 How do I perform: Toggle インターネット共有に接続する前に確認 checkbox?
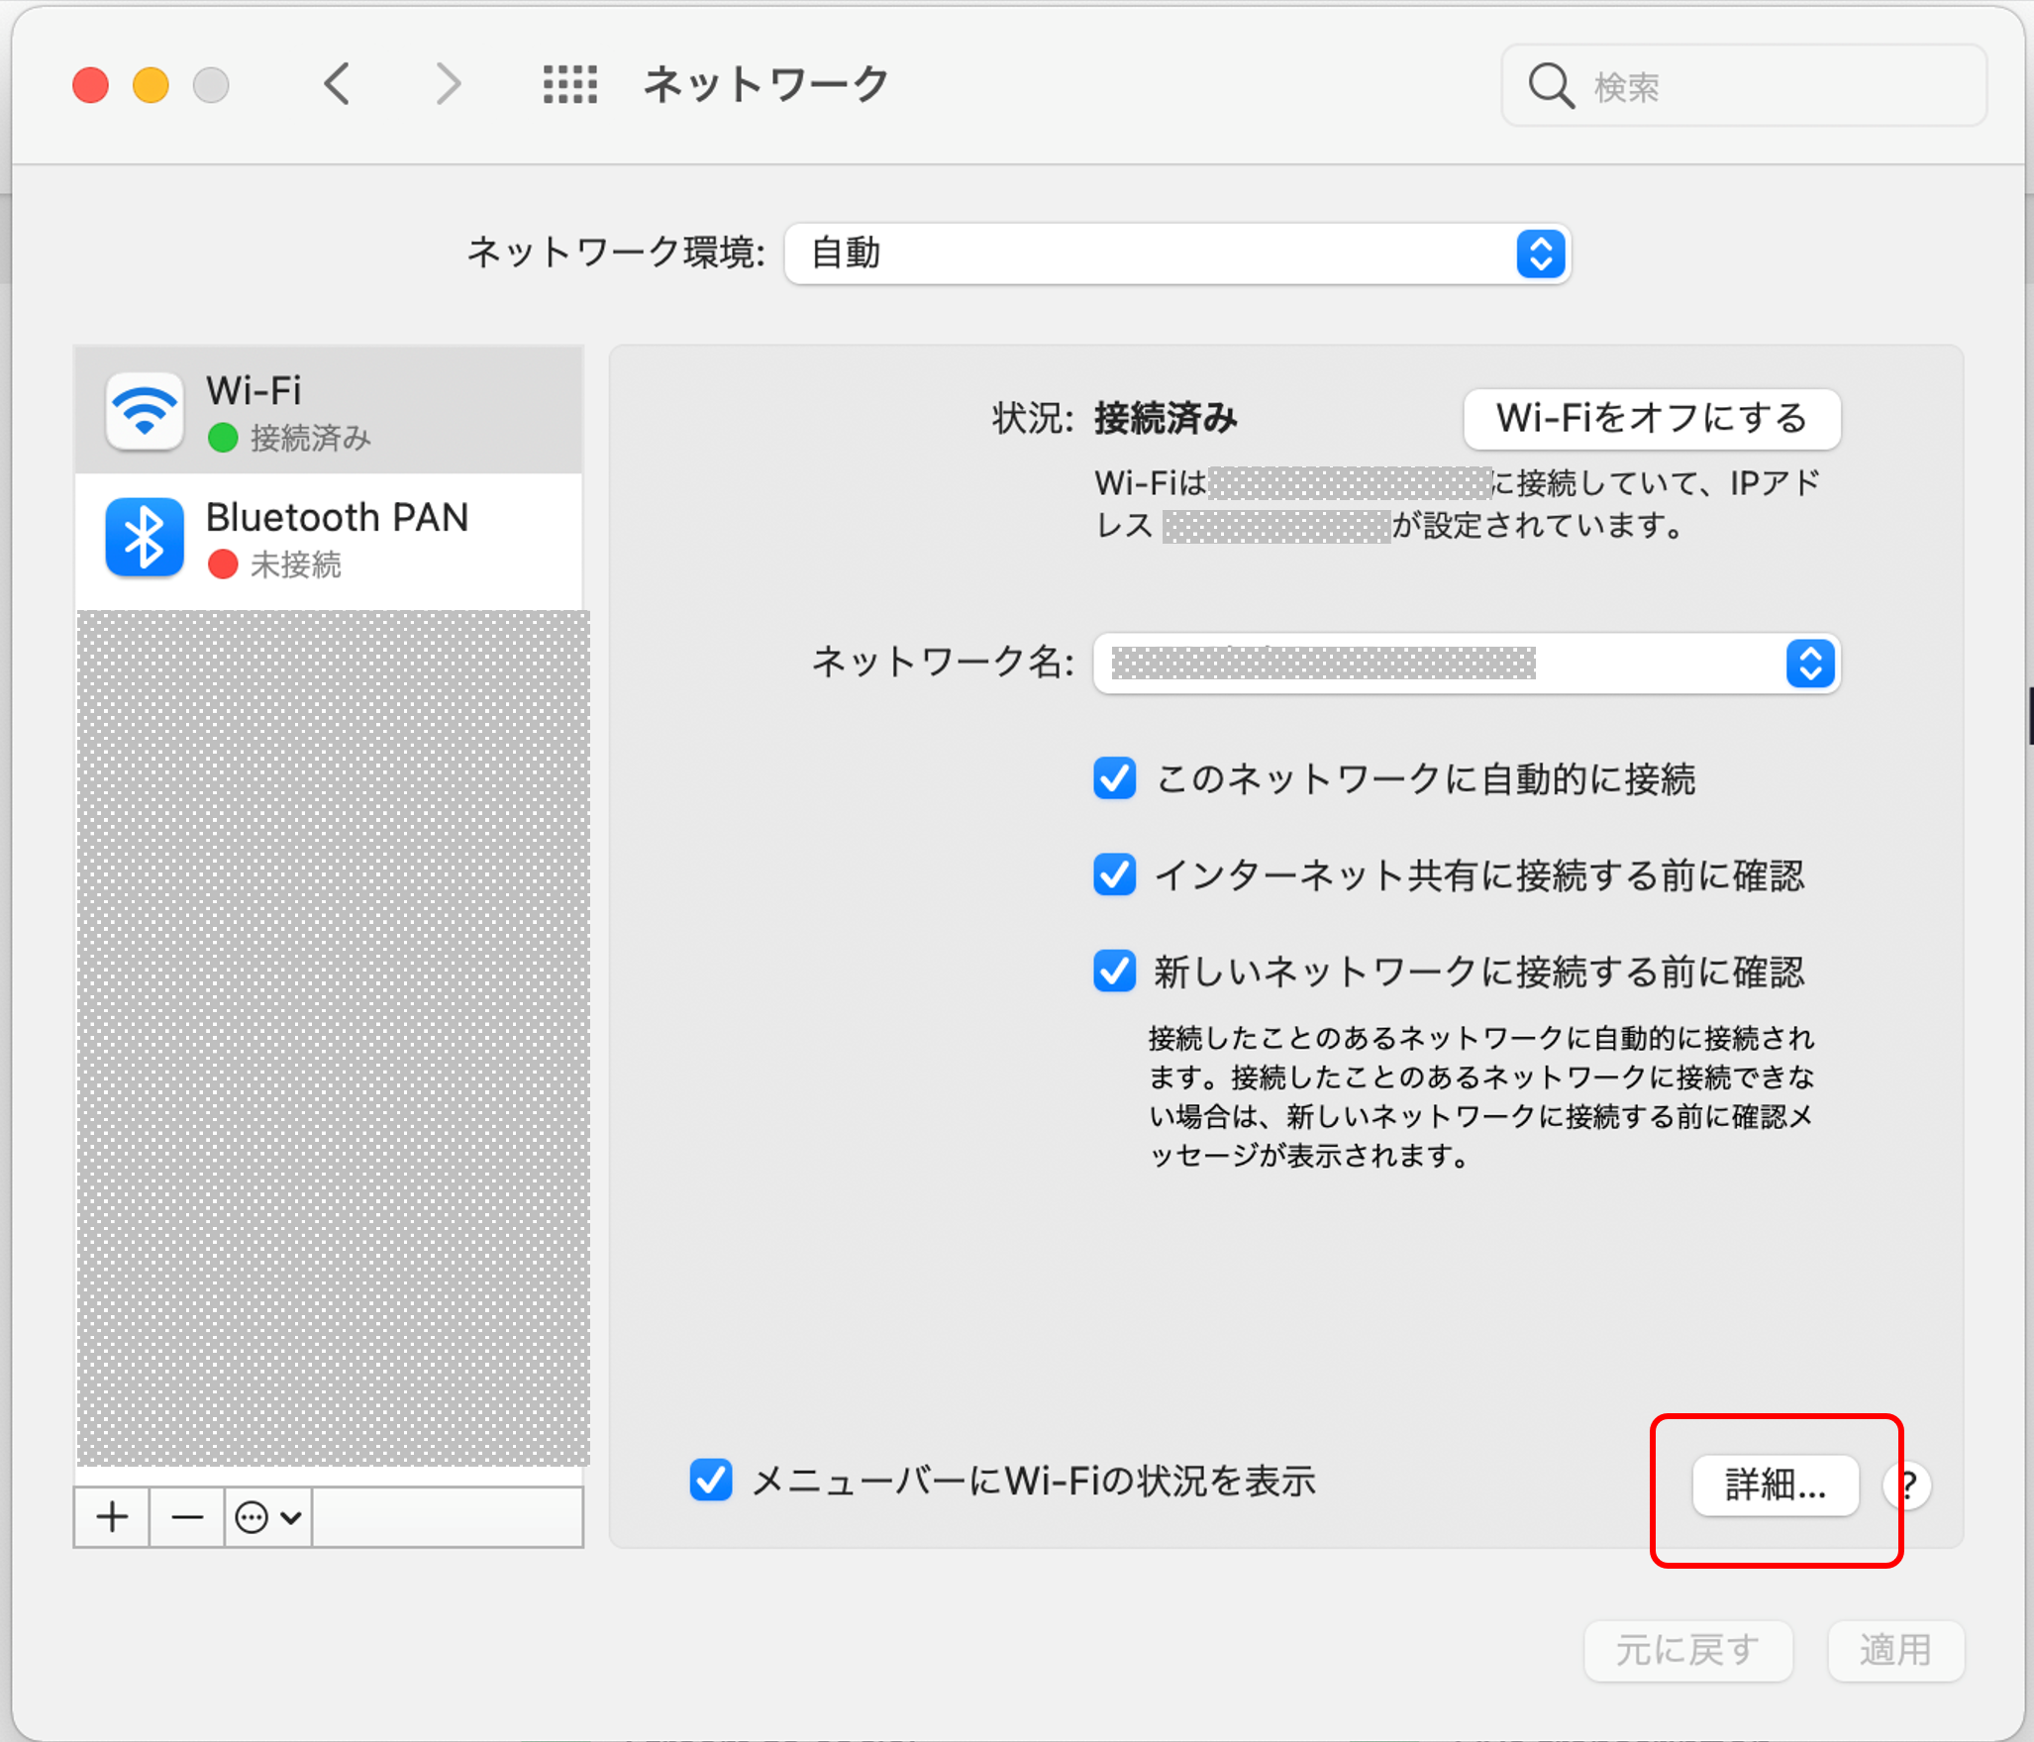[x=1114, y=874]
